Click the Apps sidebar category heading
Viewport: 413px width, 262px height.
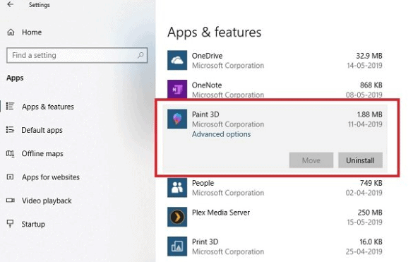tap(15, 78)
